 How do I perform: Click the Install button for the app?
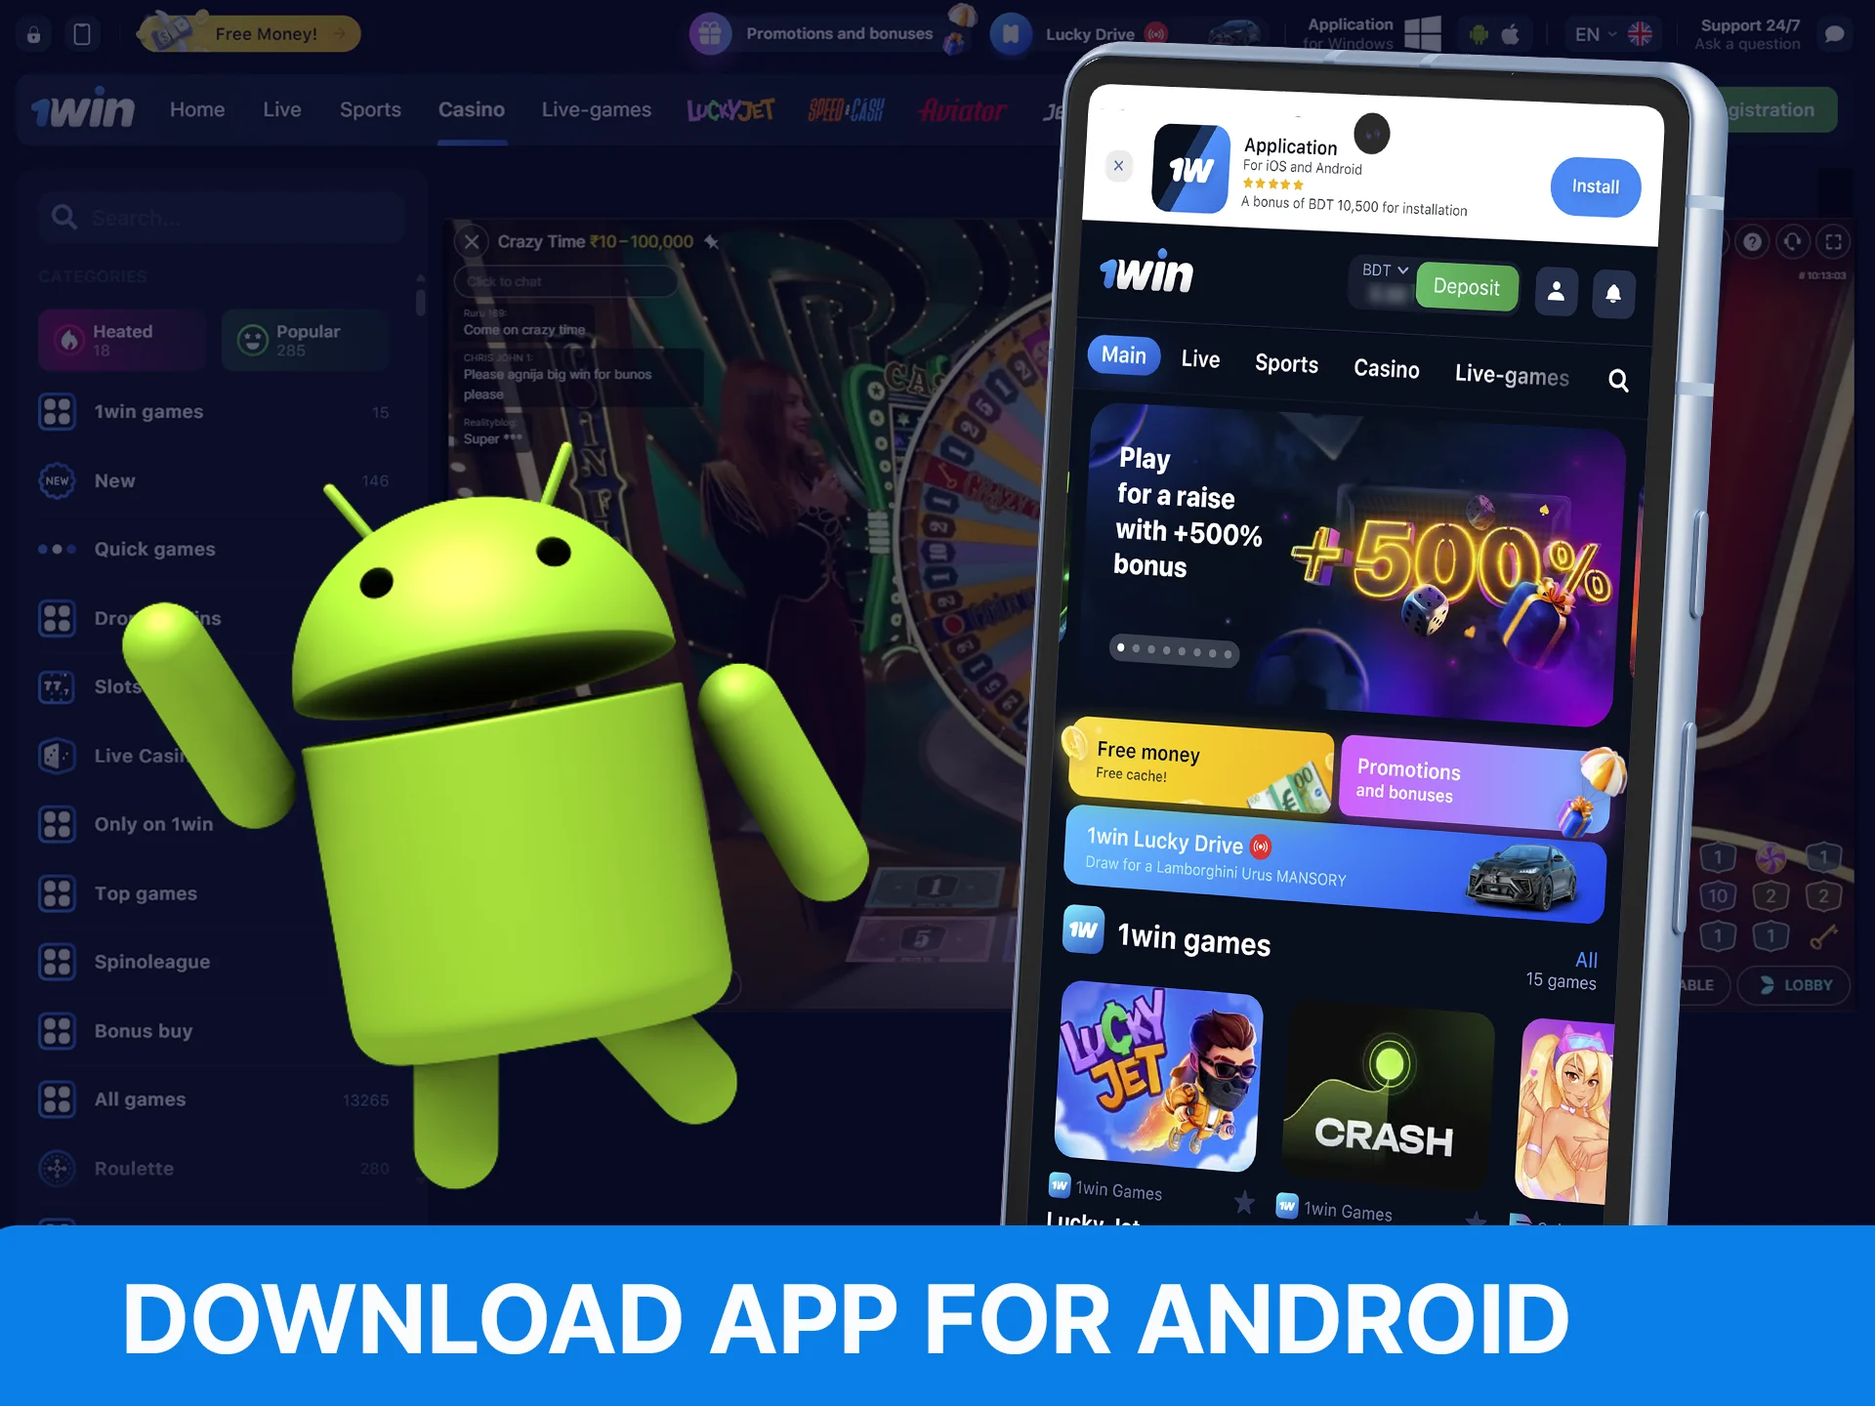[1595, 186]
